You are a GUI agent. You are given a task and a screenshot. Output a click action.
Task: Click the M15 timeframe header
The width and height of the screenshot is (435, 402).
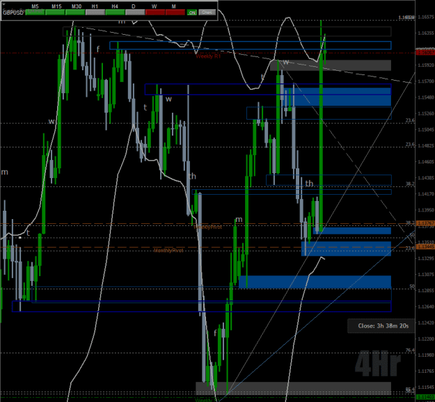coord(56,6)
